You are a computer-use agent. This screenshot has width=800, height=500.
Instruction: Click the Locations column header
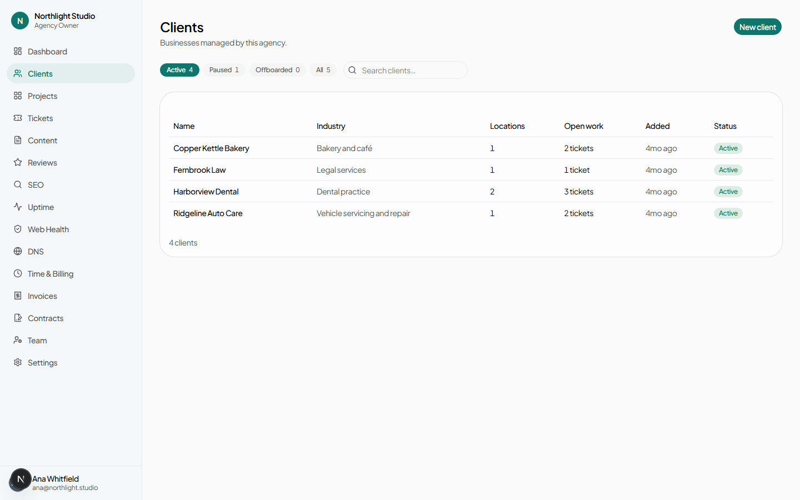tap(507, 126)
